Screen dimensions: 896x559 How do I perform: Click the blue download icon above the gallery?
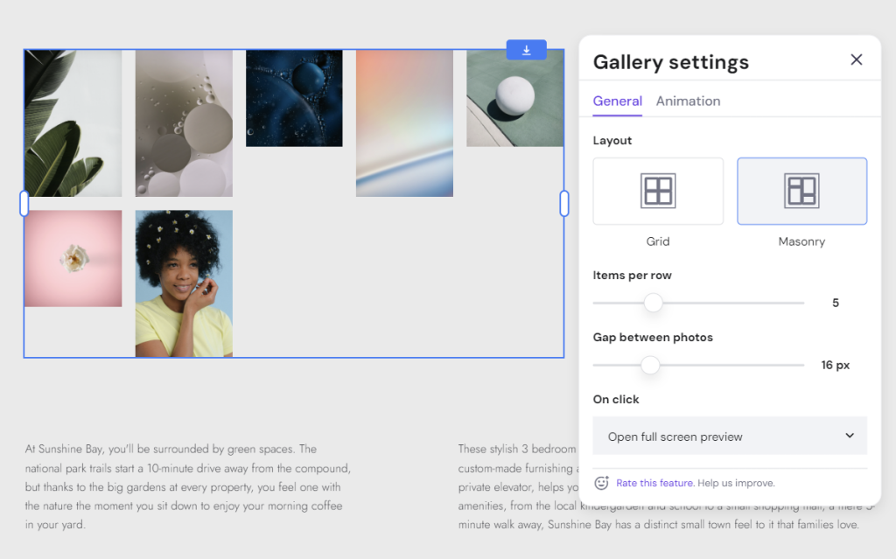(526, 50)
